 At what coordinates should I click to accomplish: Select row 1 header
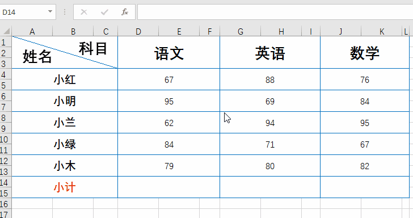point(6,41)
